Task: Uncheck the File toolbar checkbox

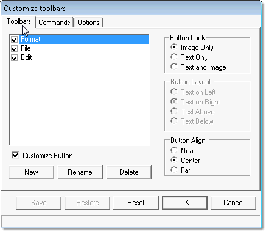Action: pos(14,49)
